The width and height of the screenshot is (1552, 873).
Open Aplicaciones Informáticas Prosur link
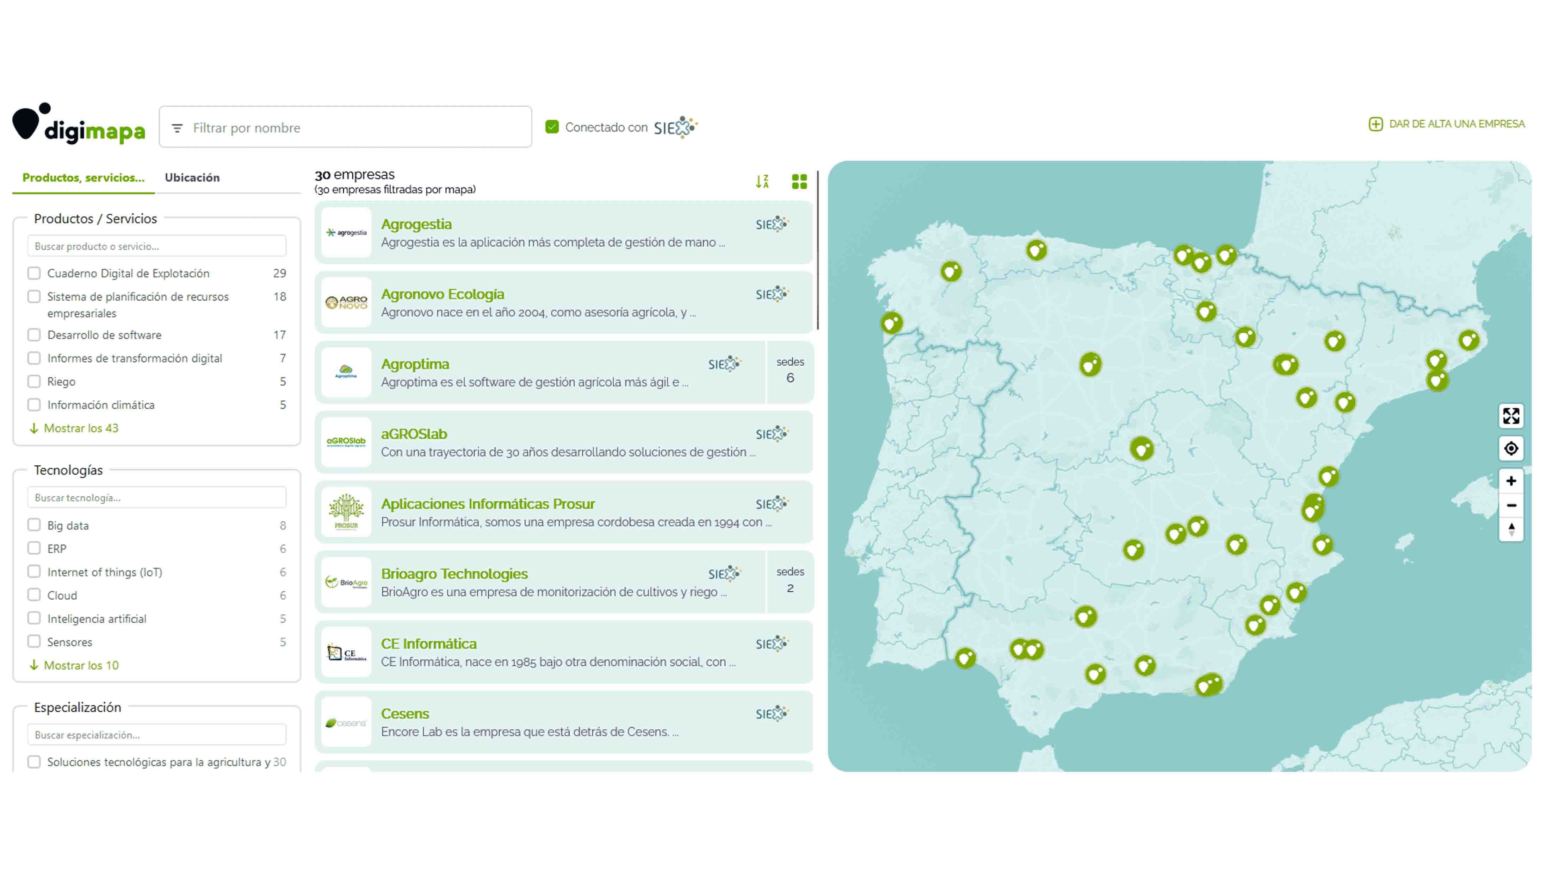[x=488, y=503]
